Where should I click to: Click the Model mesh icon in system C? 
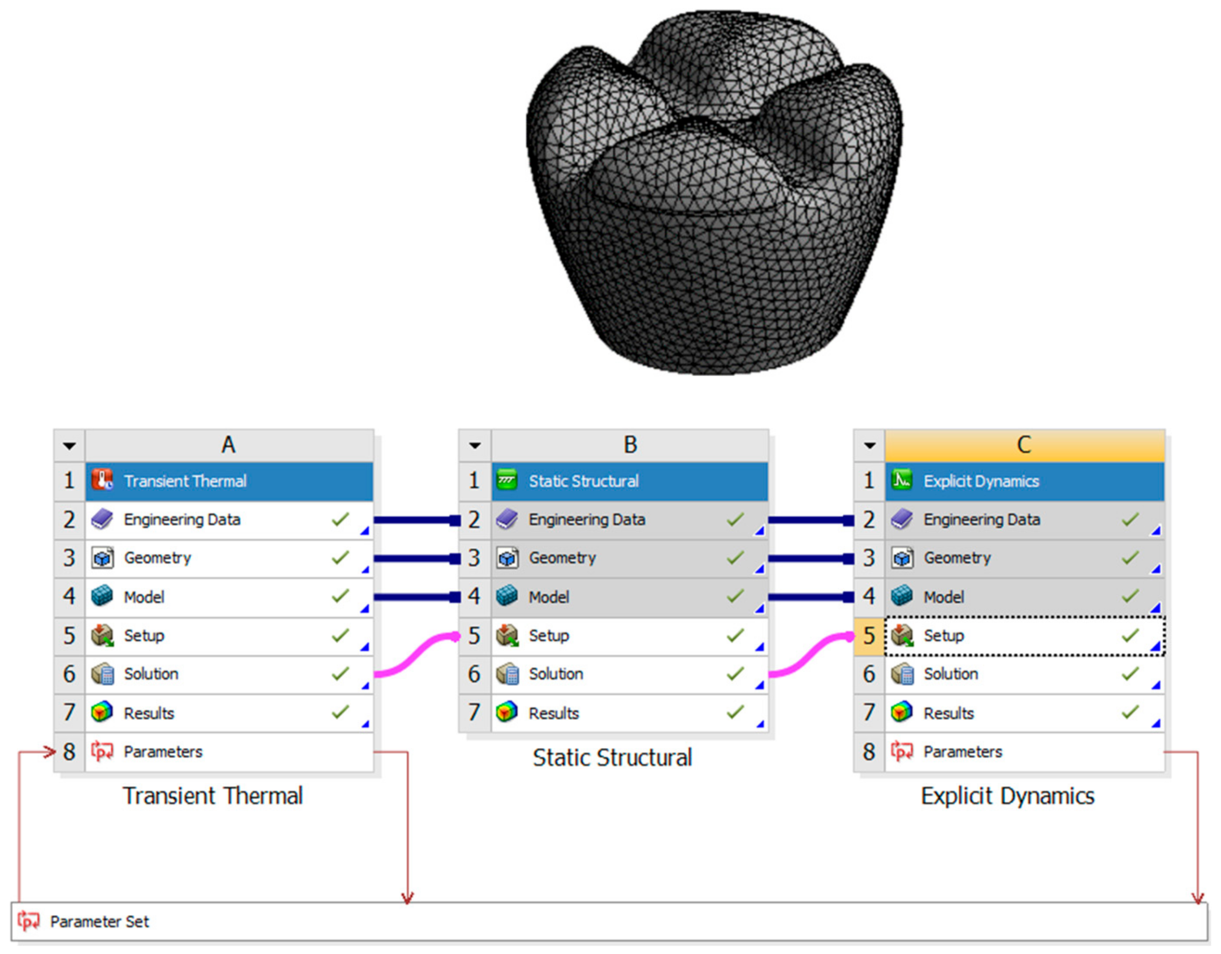(902, 596)
